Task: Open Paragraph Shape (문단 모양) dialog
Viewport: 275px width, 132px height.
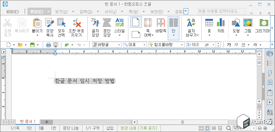Action: pos(107,23)
